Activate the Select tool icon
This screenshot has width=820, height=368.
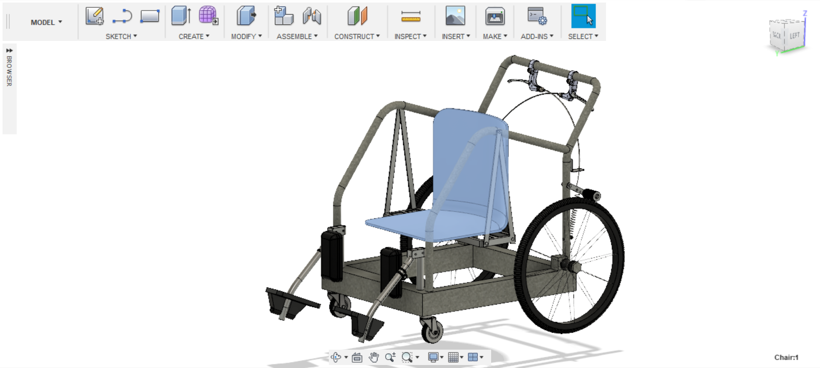click(583, 16)
